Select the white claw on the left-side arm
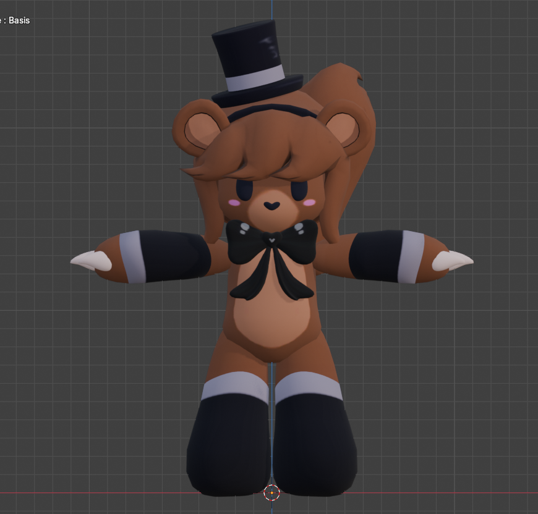This screenshot has width=538, height=514. 90,261
